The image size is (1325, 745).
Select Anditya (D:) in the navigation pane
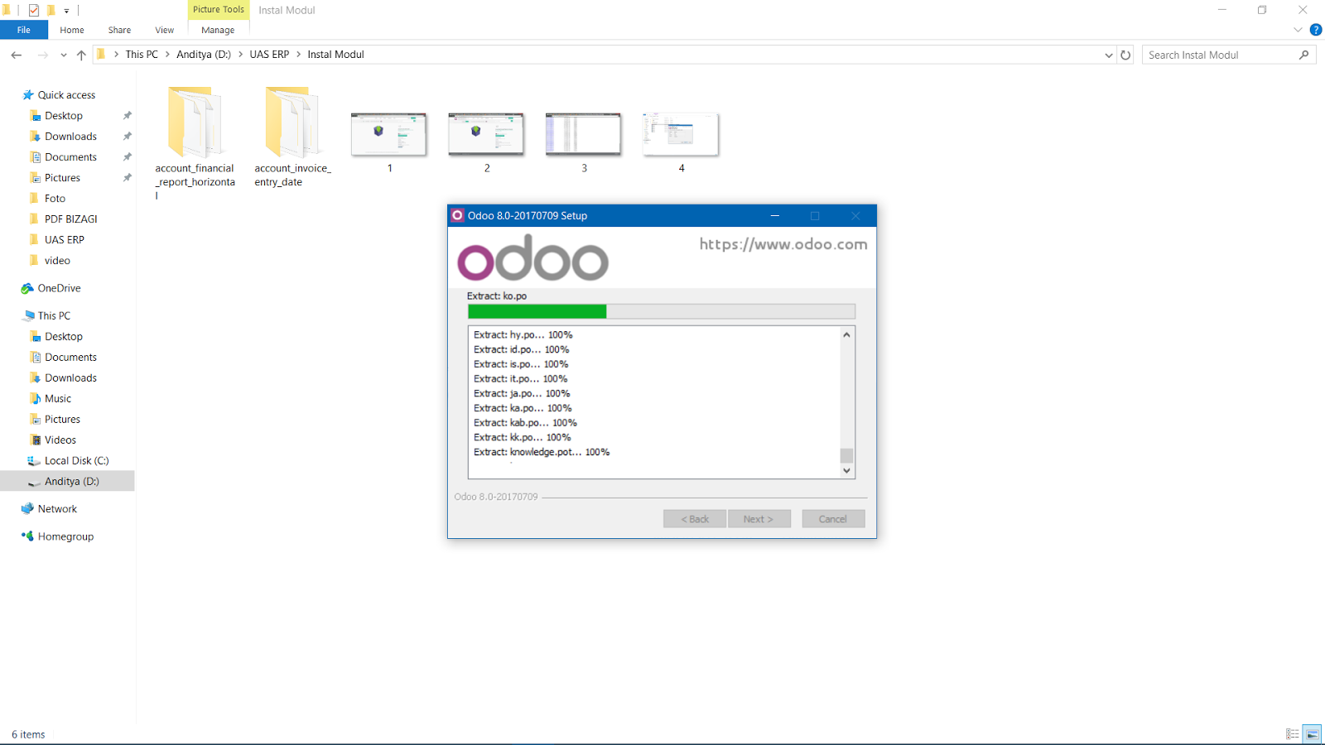coord(68,481)
